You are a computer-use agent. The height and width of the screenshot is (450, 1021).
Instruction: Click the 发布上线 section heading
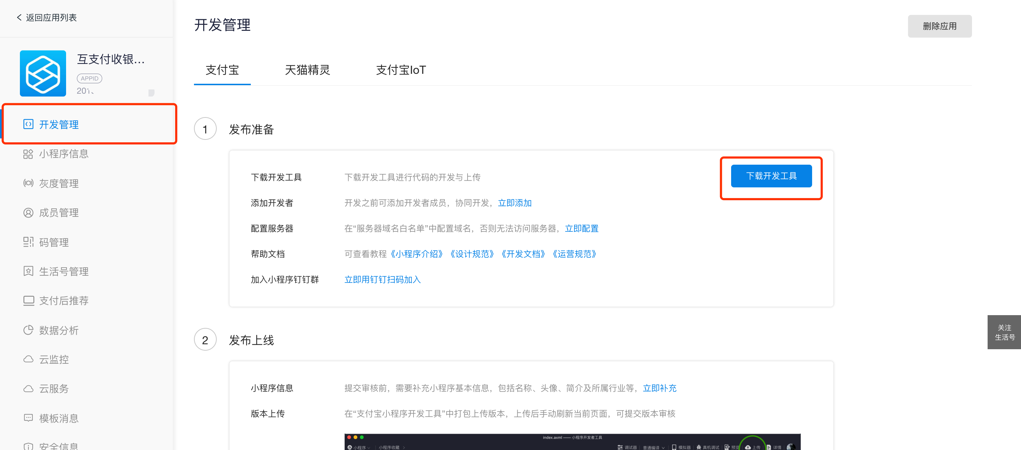[251, 340]
